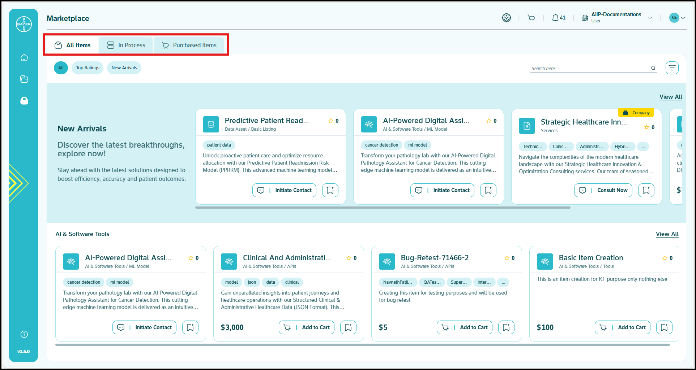Expand the AIIP-Documentations account dropdown

click(650, 17)
